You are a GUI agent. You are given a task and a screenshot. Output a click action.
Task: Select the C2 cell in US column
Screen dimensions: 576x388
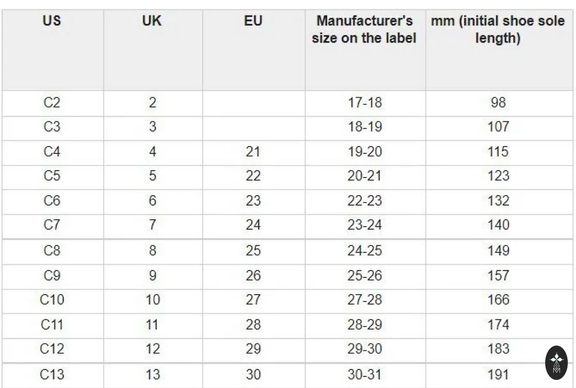pyautogui.click(x=52, y=103)
